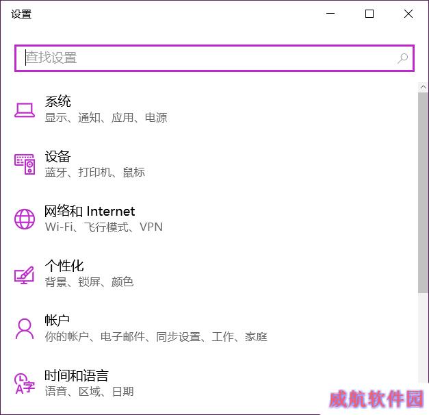Image resolution: width=429 pixels, height=415 pixels.
Task: Click the scrollbar up arrow
Action: click(424, 87)
